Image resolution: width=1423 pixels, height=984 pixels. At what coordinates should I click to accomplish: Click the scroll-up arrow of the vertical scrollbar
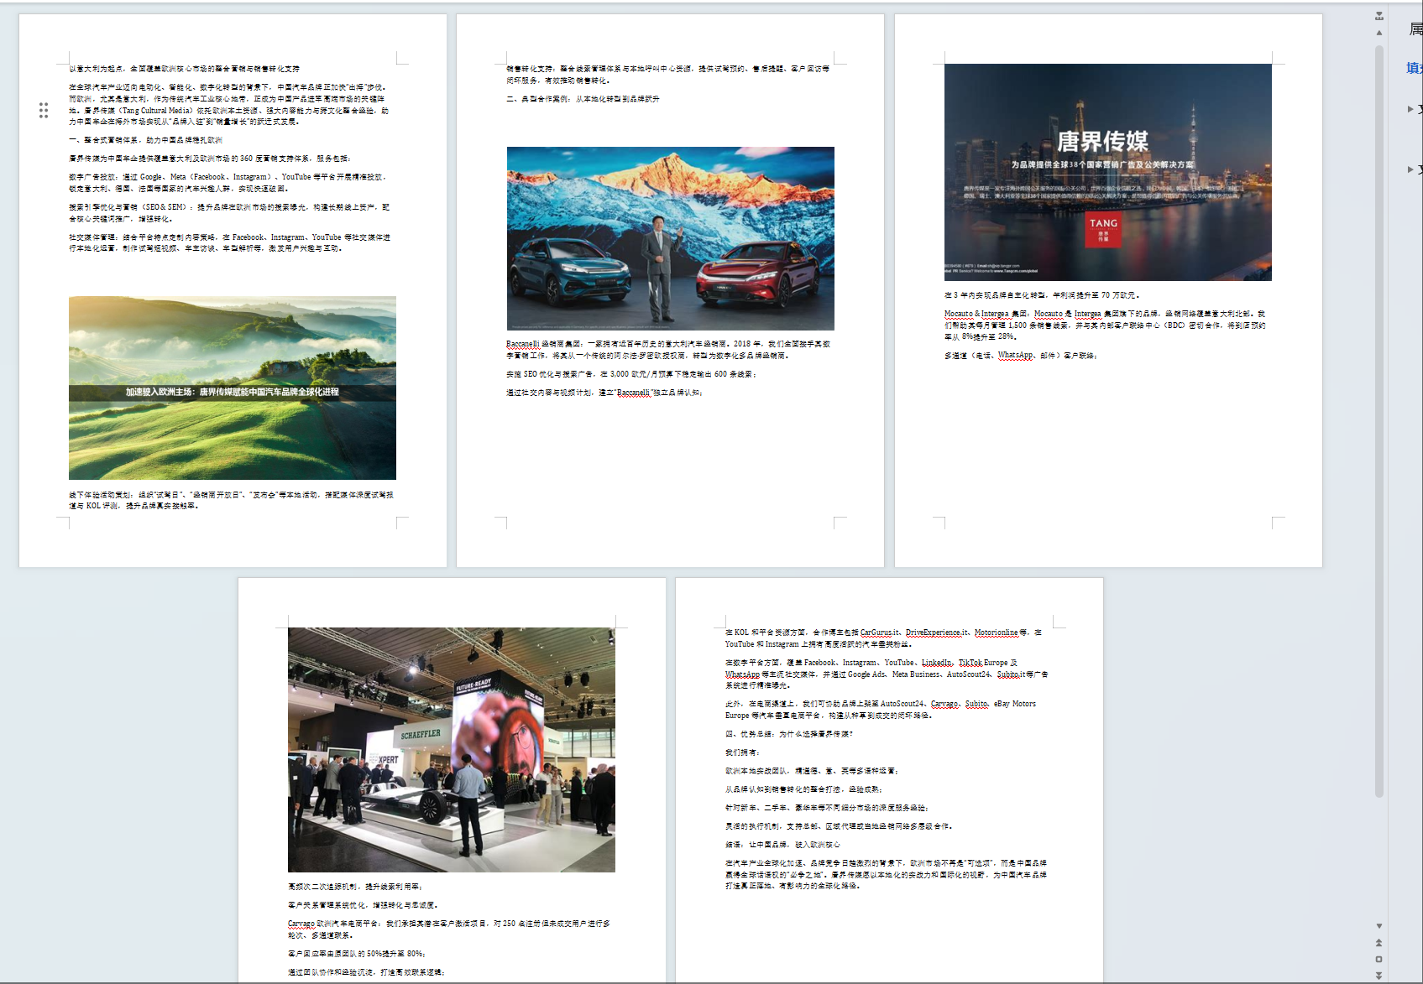[x=1379, y=33]
